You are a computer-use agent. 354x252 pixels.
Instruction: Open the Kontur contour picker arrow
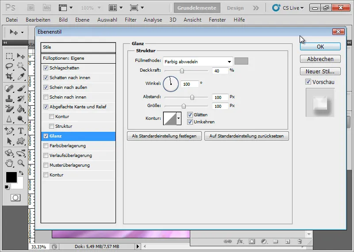pos(179,118)
